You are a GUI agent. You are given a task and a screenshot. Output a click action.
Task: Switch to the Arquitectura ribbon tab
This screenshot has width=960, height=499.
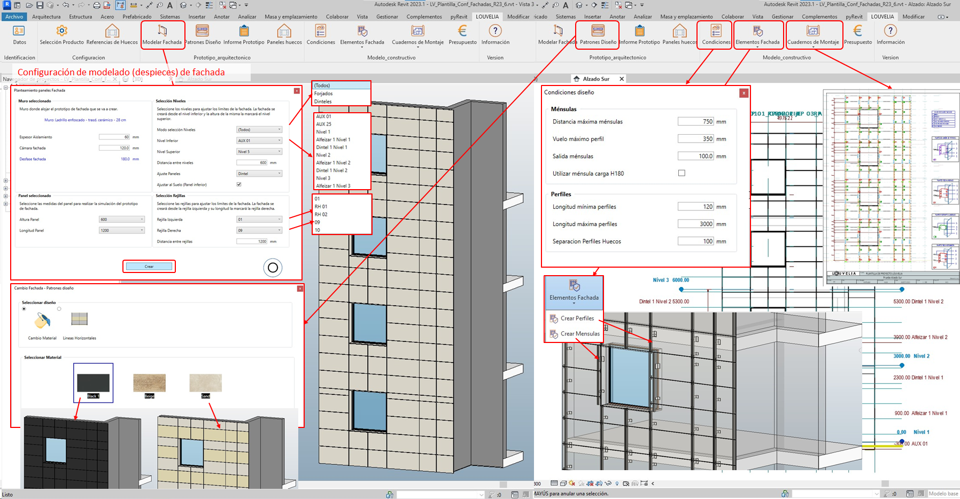(x=46, y=17)
